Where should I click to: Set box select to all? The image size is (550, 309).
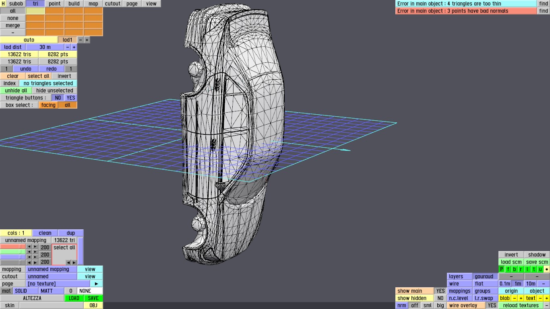pyautogui.click(x=68, y=105)
